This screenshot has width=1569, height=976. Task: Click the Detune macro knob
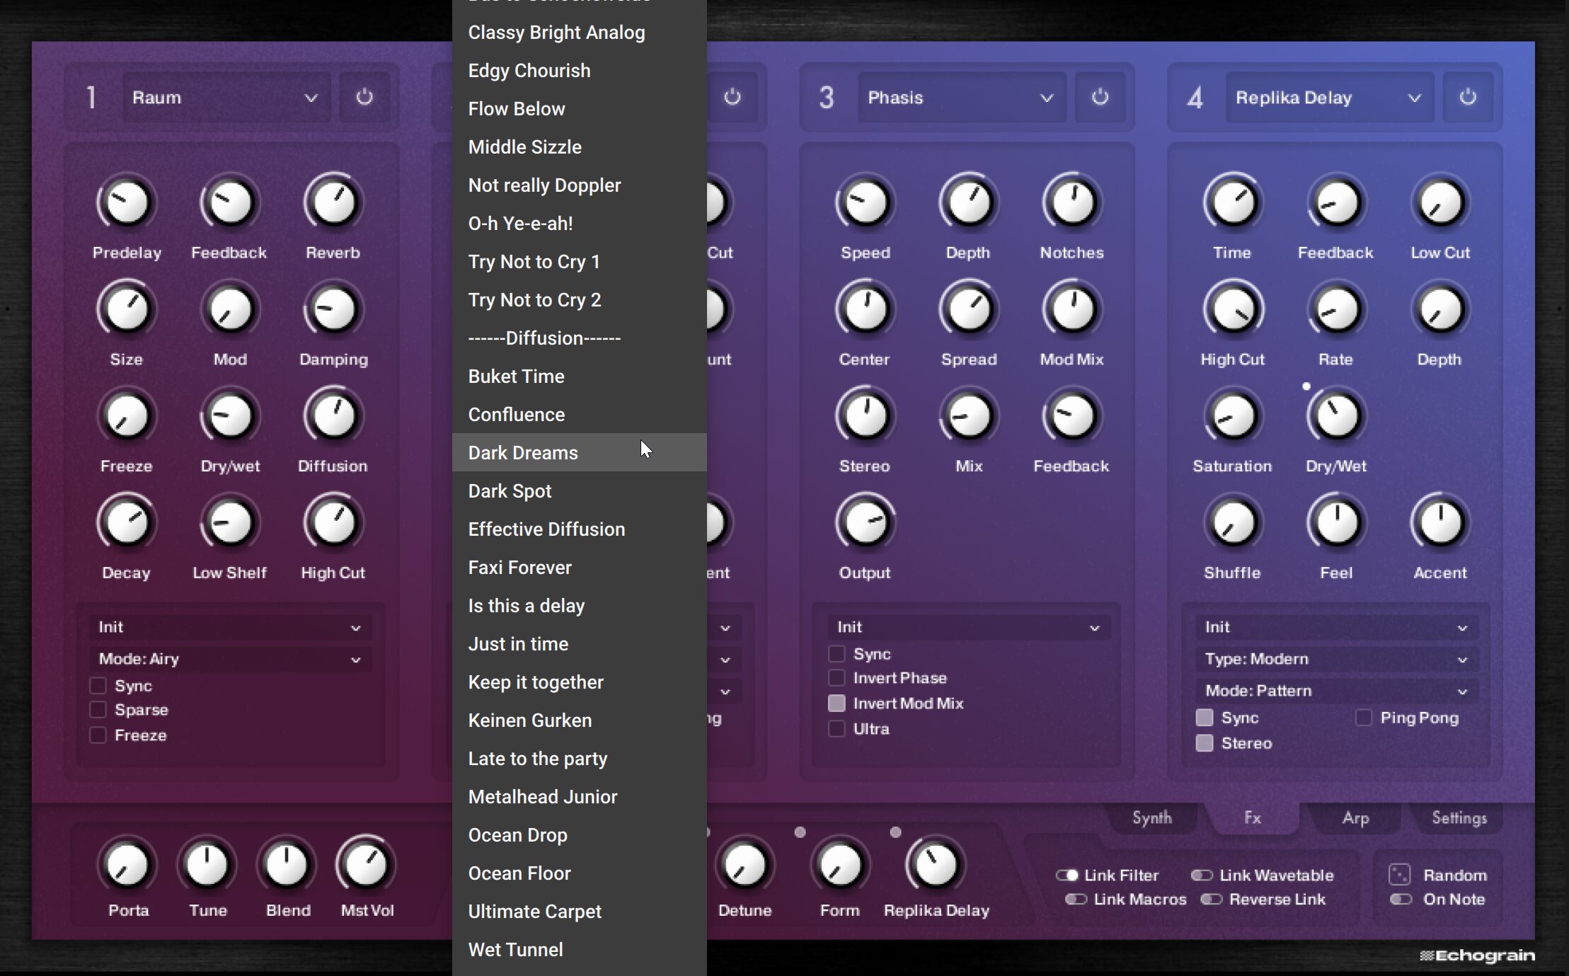(x=745, y=865)
